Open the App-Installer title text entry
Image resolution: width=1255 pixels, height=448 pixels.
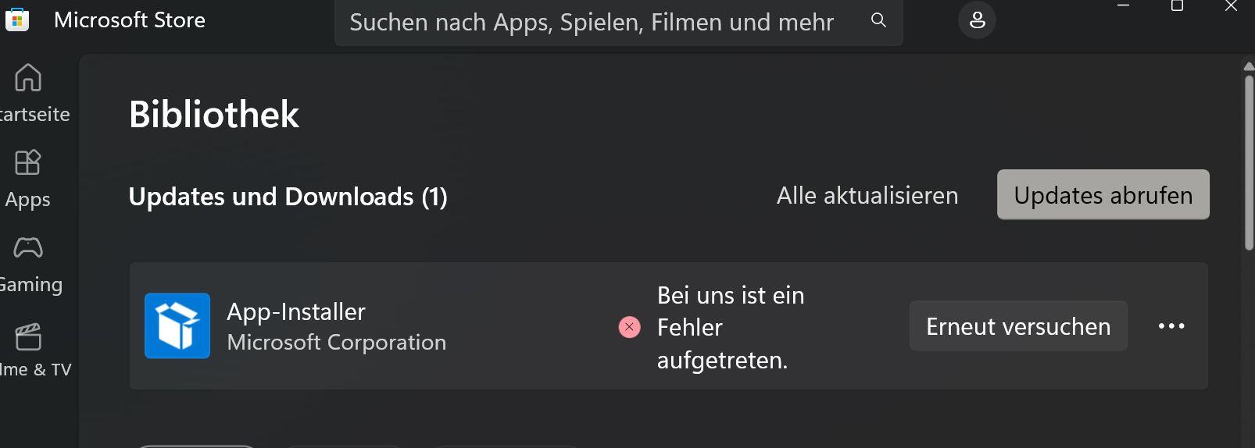(295, 311)
